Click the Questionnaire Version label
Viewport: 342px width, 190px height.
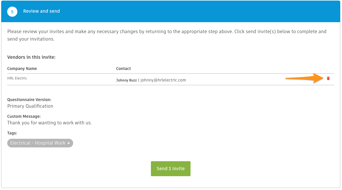click(x=29, y=100)
